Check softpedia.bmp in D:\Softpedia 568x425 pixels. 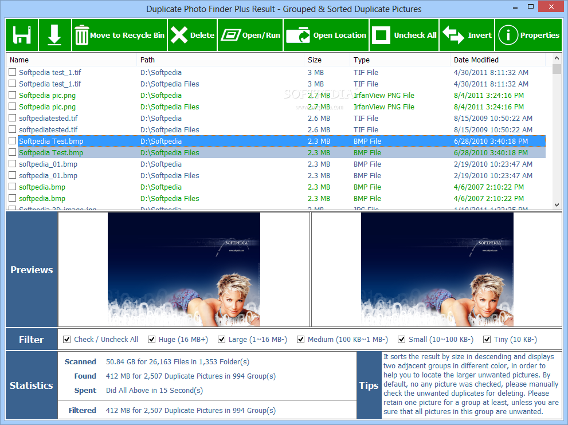point(12,187)
